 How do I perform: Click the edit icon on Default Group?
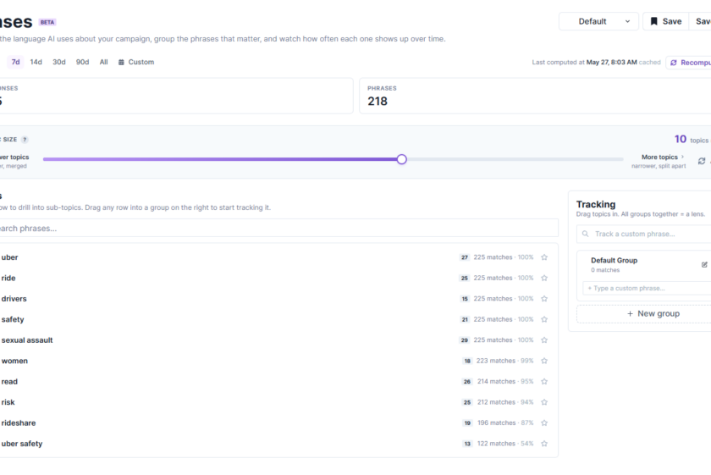coord(704,264)
